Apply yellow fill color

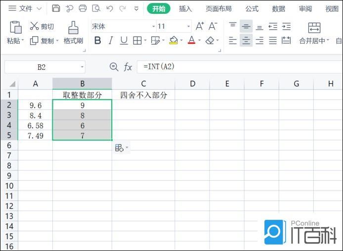pyautogui.click(x=173, y=40)
